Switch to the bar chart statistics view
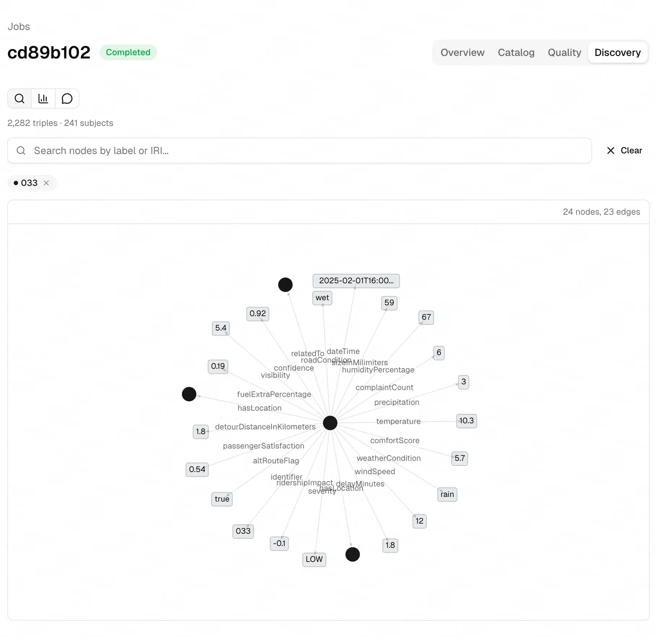This screenshot has height=638, width=657. pos(43,98)
